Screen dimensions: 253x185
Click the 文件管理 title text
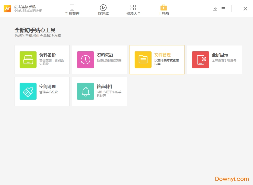coord(163,55)
